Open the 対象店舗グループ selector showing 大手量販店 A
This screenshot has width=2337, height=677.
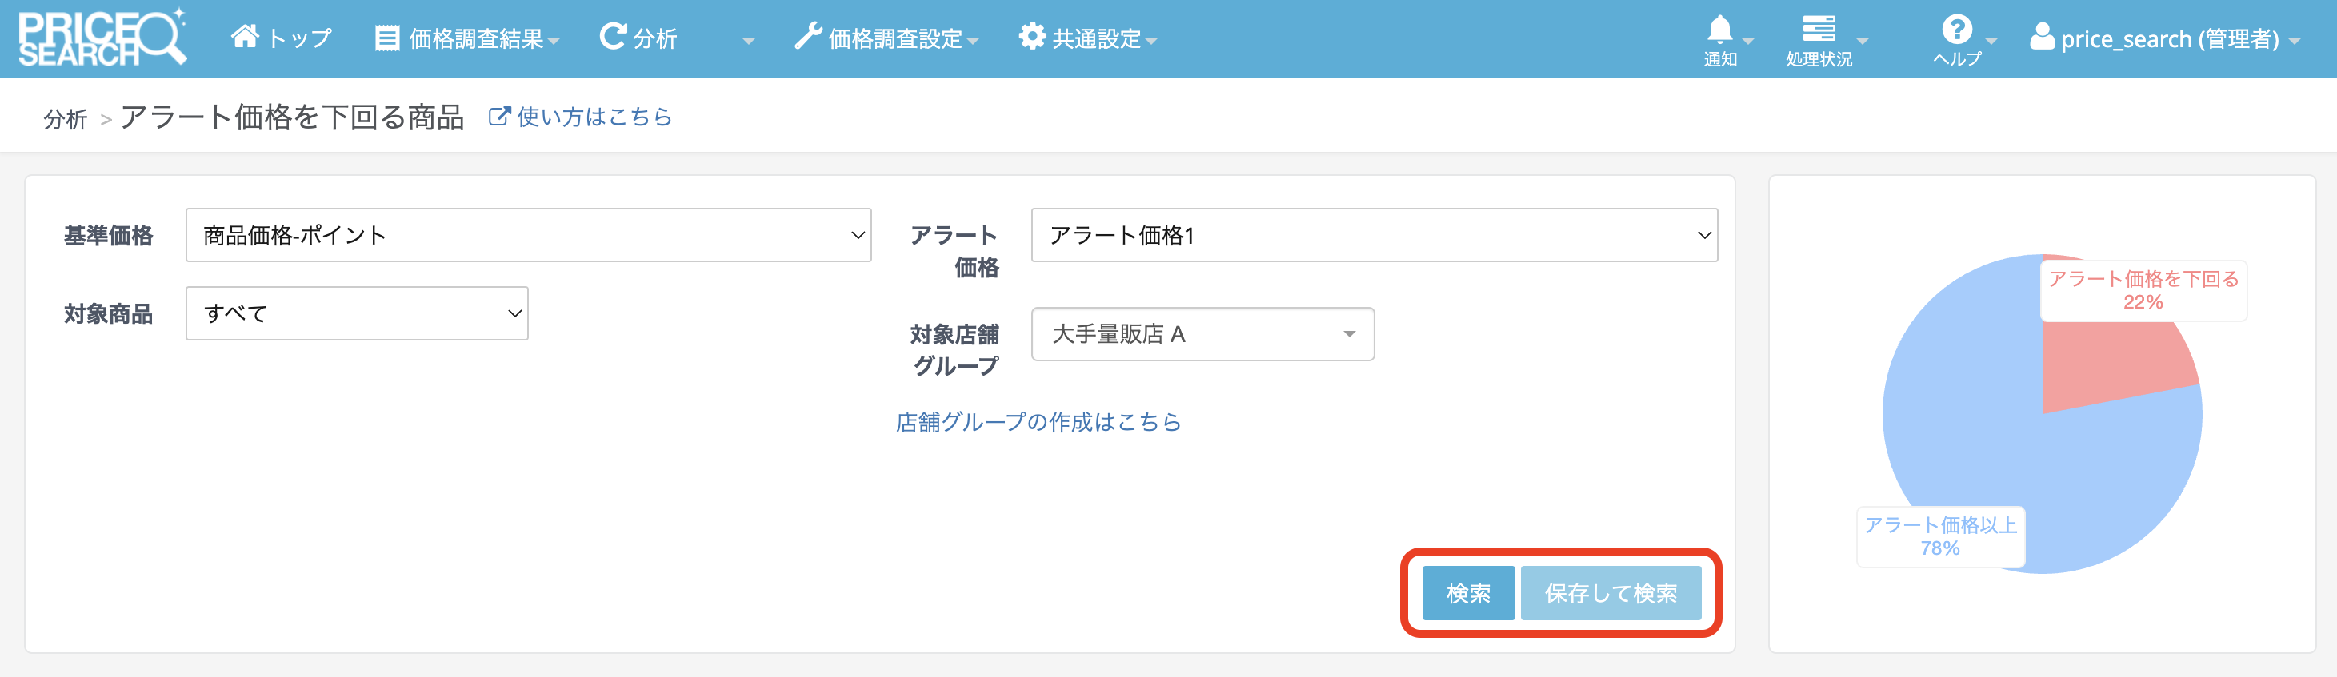1202,334
